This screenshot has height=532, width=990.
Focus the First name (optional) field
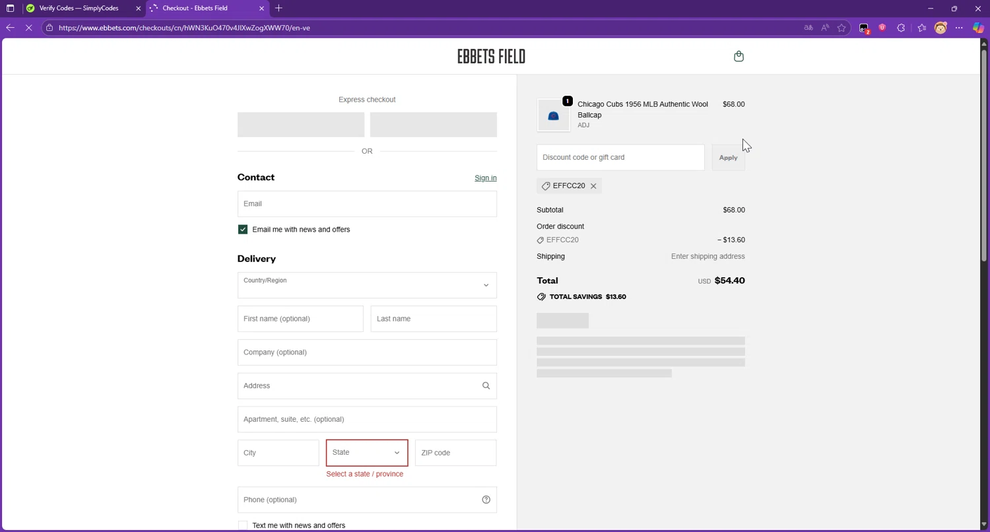pyautogui.click(x=300, y=319)
